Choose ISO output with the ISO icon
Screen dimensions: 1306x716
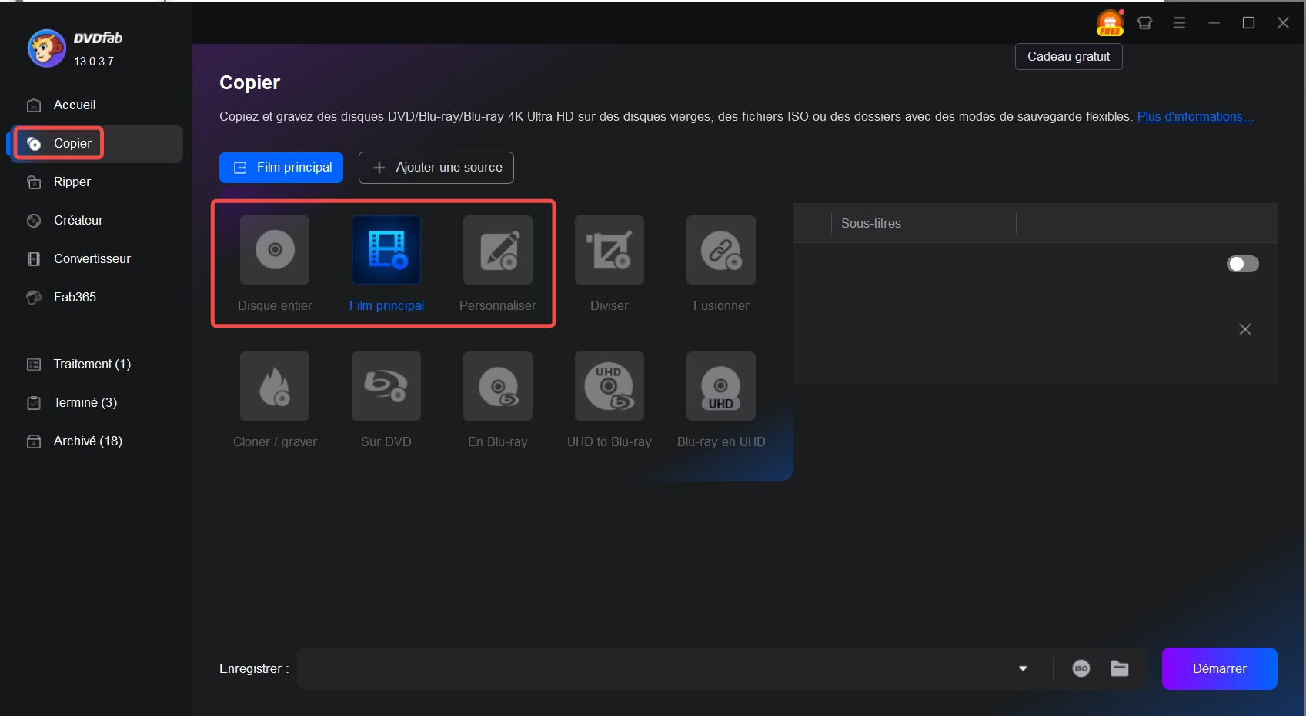tap(1081, 668)
